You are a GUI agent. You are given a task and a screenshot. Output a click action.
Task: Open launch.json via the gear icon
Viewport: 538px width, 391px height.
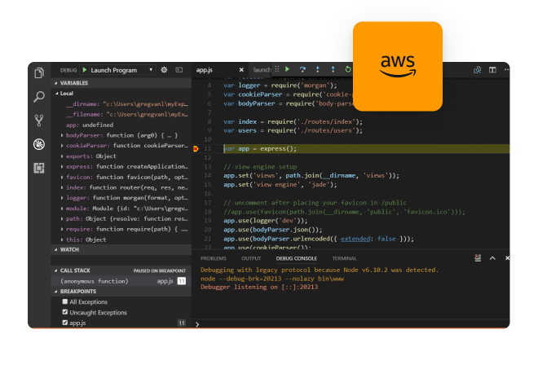tap(164, 70)
